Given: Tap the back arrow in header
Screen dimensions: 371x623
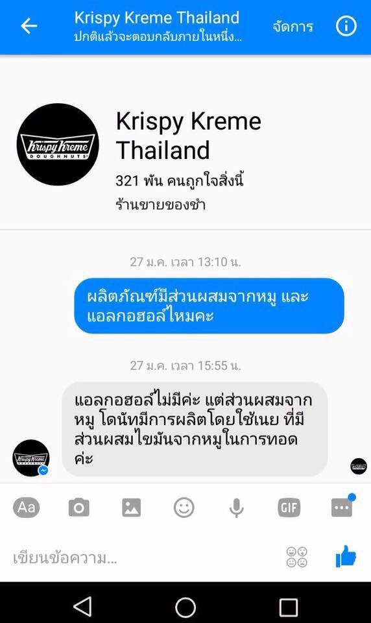Looking at the screenshot, I should click(29, 26).
